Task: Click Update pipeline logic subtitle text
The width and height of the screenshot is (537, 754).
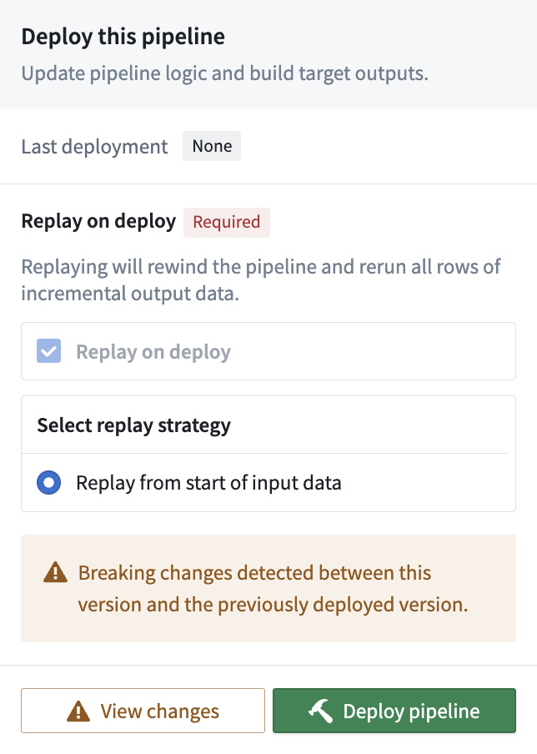Action: pos(224,73)
